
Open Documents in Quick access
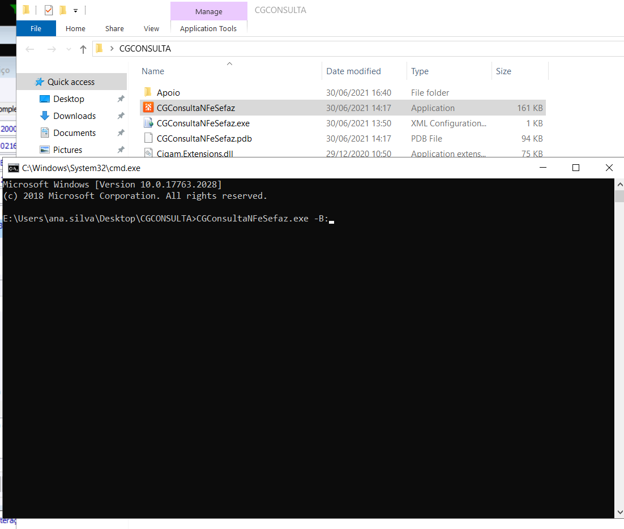pos(74,133)
